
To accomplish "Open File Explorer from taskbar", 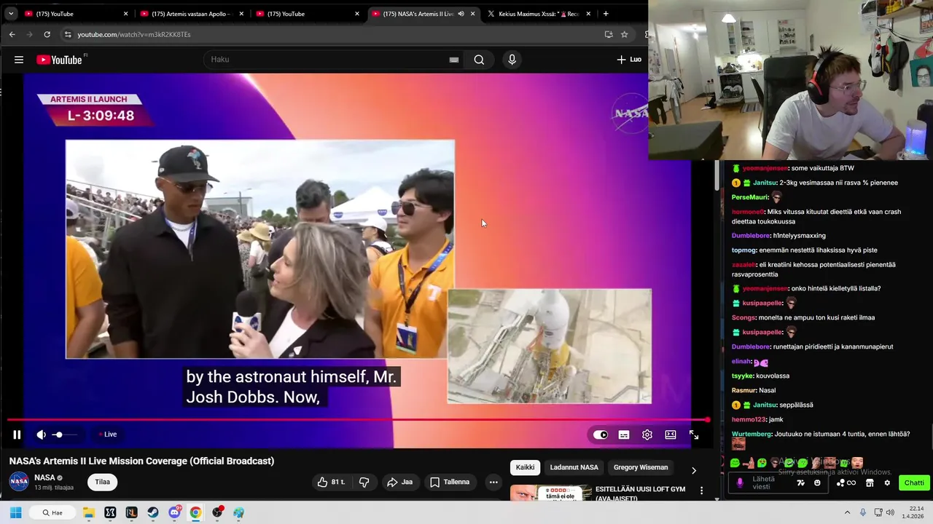I will tap(89, 512).
